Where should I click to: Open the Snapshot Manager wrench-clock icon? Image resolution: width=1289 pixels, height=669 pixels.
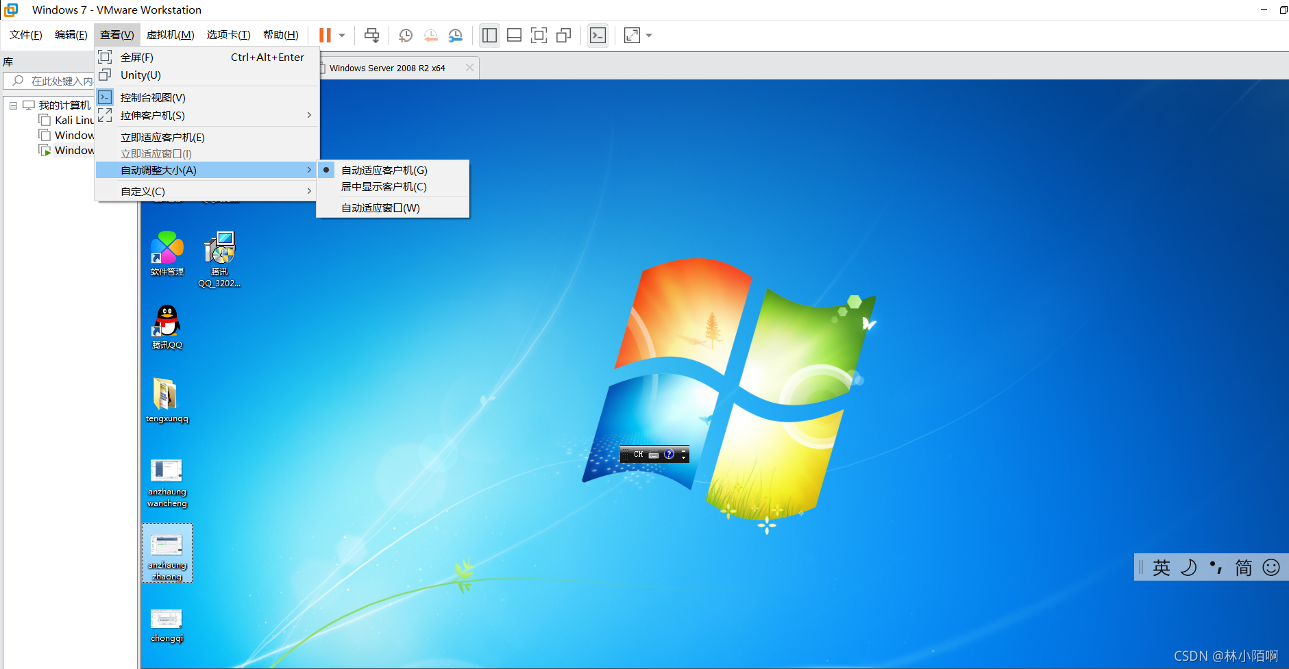[x=456, y=35]
